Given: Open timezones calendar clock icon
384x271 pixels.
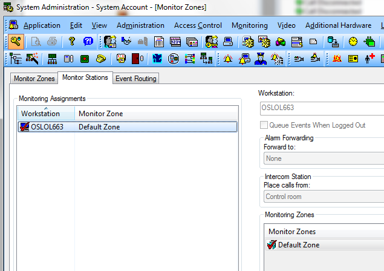Looking at the screenshot, I should click(121, 59).
